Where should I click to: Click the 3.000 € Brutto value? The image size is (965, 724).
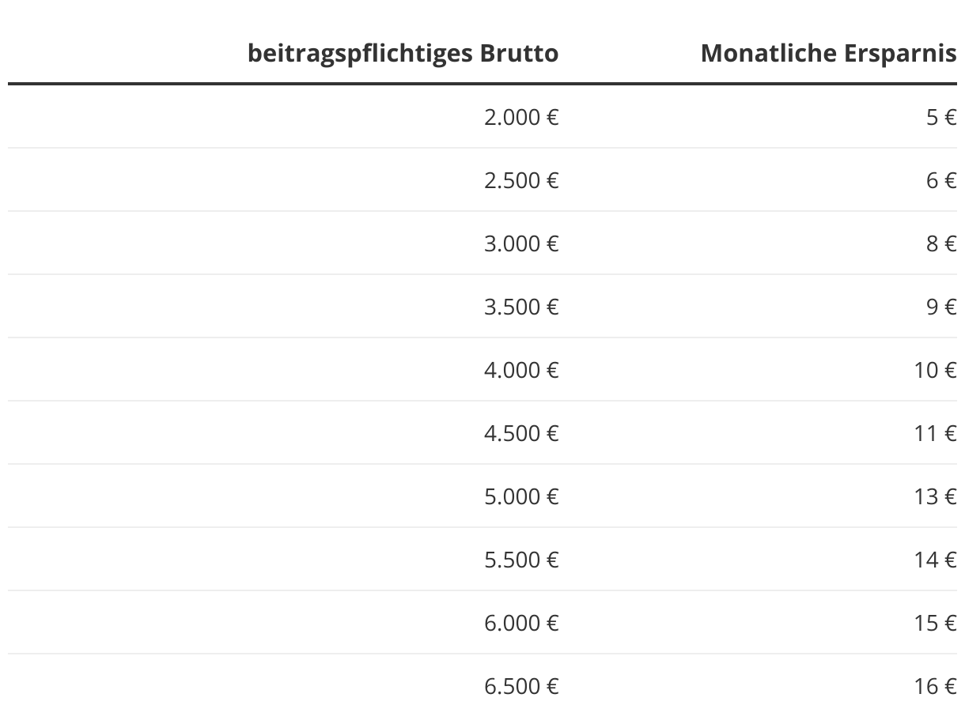[x=521, y=243]
